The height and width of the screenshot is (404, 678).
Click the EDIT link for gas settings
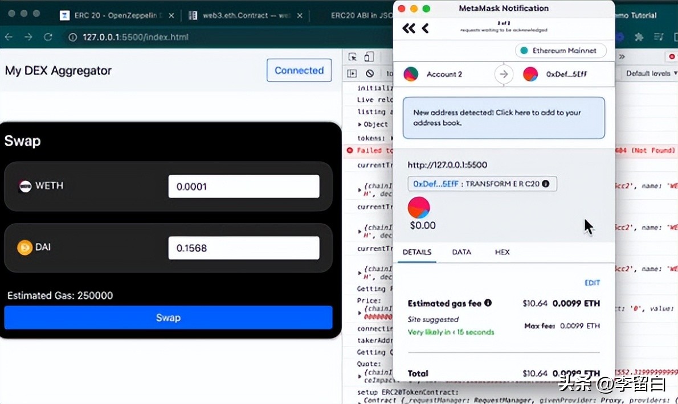[593, 282]
